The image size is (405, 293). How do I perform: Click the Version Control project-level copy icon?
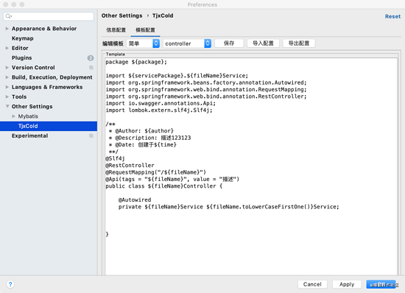pyautogui.click(x=91, y=68)
